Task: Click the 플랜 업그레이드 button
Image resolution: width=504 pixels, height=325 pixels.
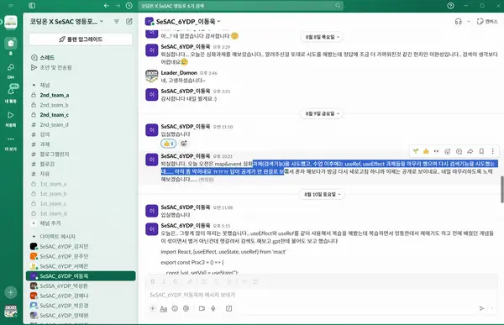Action: [81, 39]
